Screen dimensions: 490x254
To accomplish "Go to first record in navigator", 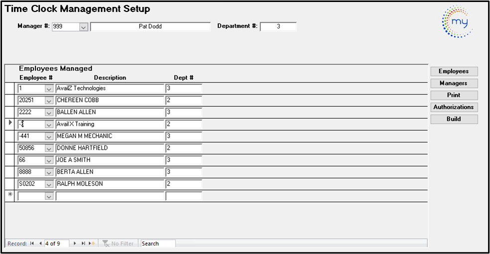I will click(32, 244).
